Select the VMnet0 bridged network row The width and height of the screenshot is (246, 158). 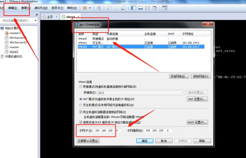pyautogui.click(x=141, y=39)
